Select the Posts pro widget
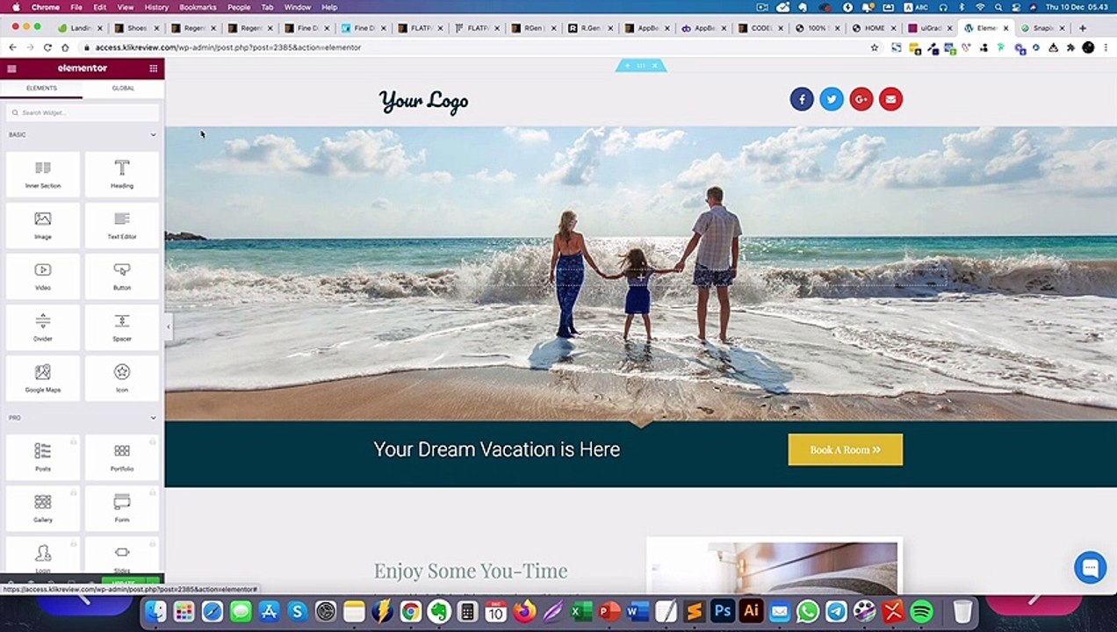Viewport: 1117px width, 632px height. click(x=43, y=456)
